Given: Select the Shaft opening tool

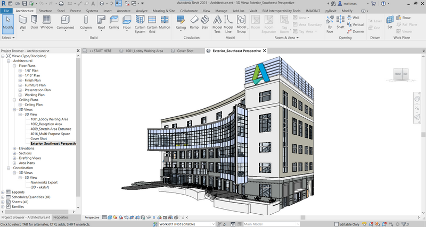Looking at the screenshot, I should click(x=341, y=21).
